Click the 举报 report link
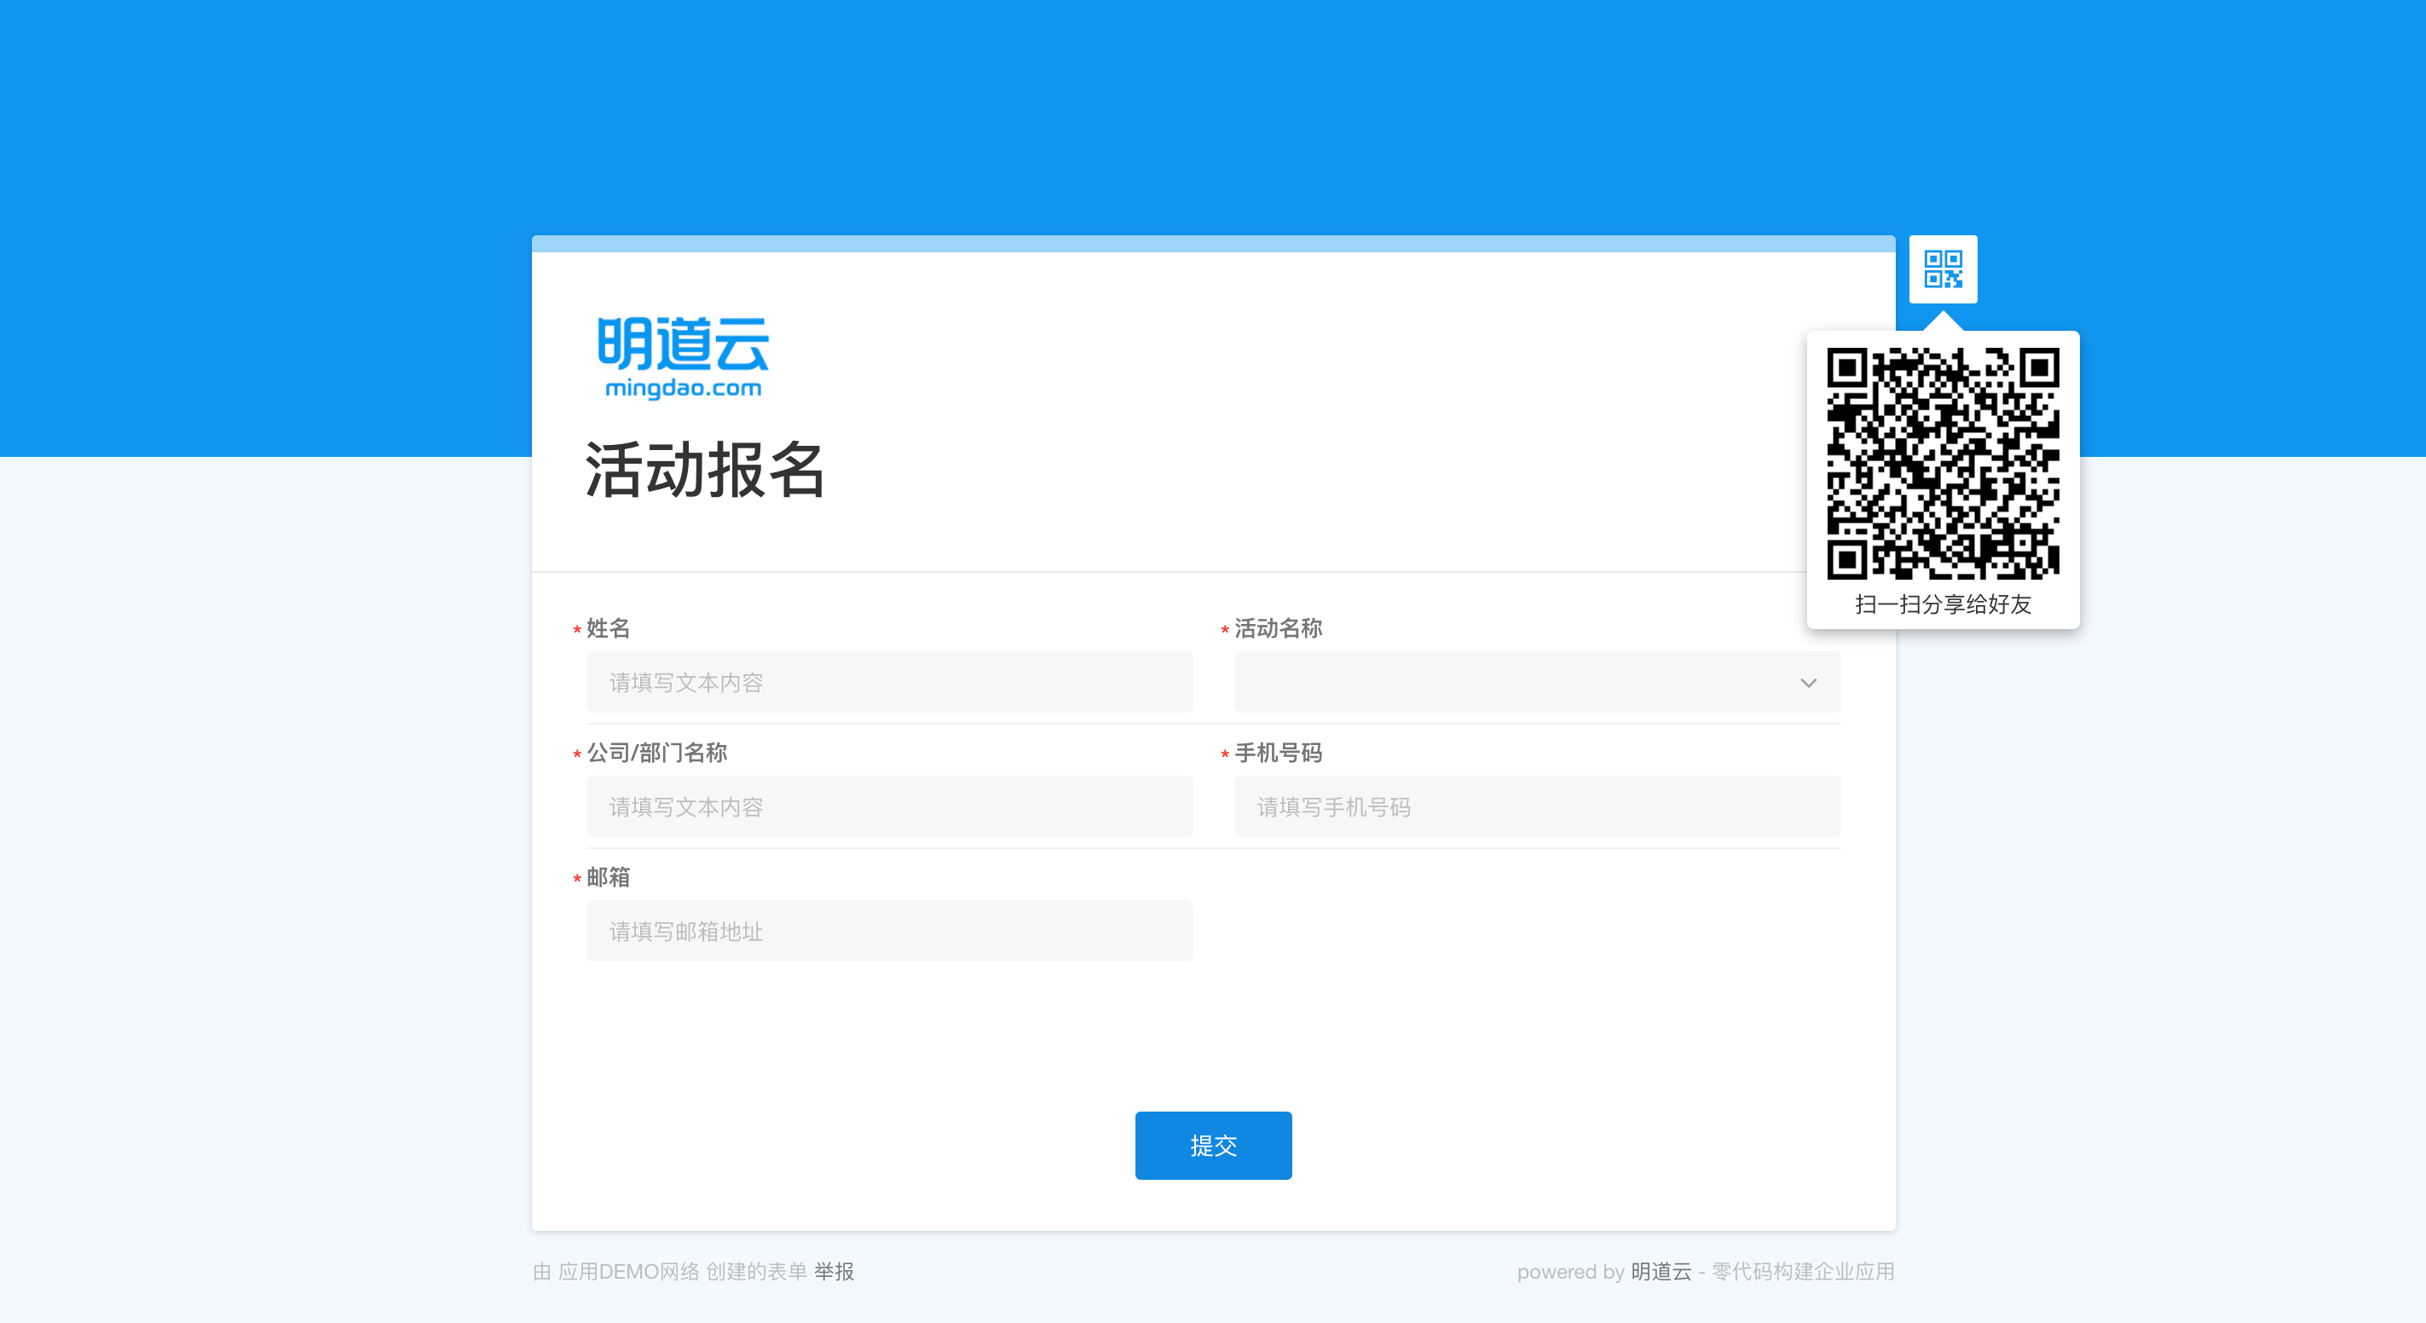This screenshot has height=1323, width=2426. pos(834,1271)
